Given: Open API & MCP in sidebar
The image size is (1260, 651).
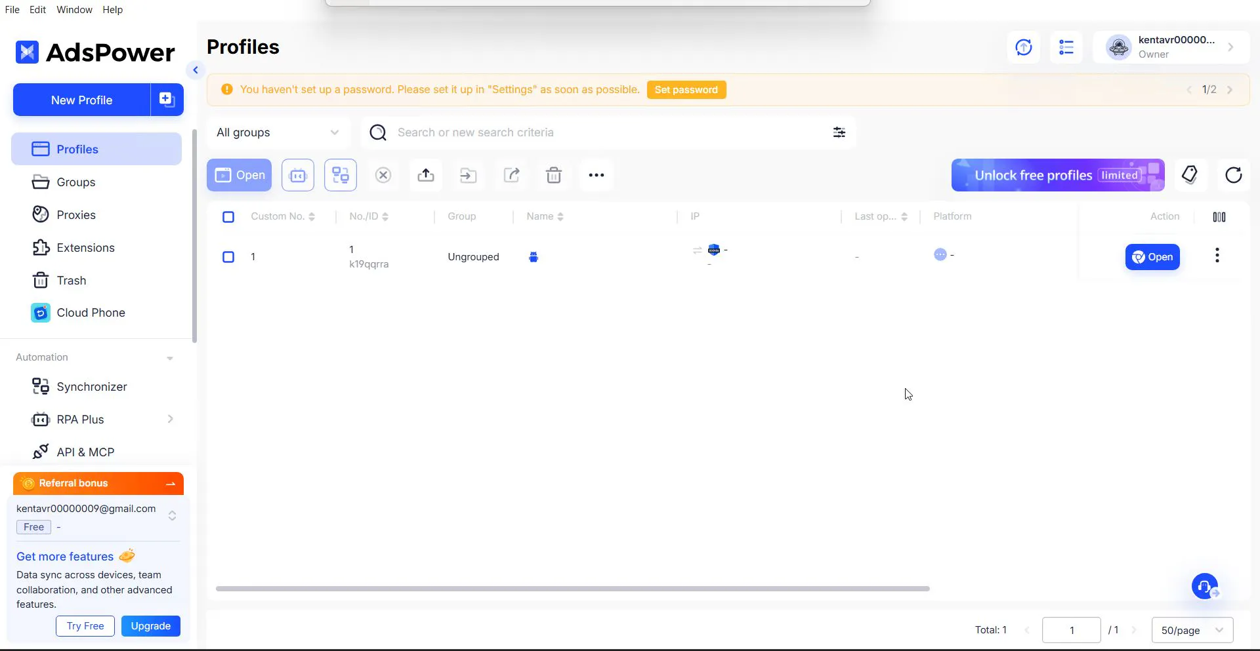Looking at the screenshot, I should point(96,452).
